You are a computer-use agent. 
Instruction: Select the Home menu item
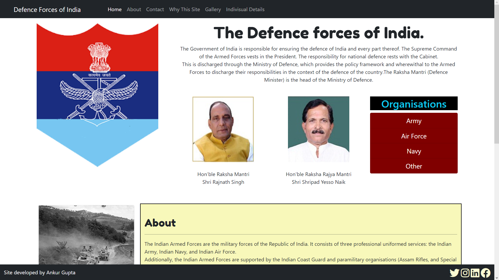coord(115,9)
